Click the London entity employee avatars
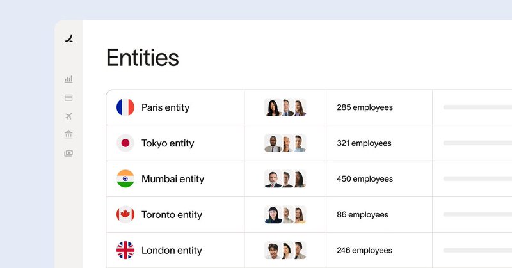 (285, 250)
